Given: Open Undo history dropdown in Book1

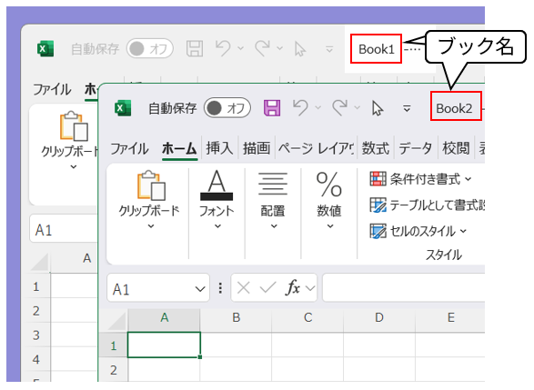Looking at the screenshot, I should coord(241,48).
